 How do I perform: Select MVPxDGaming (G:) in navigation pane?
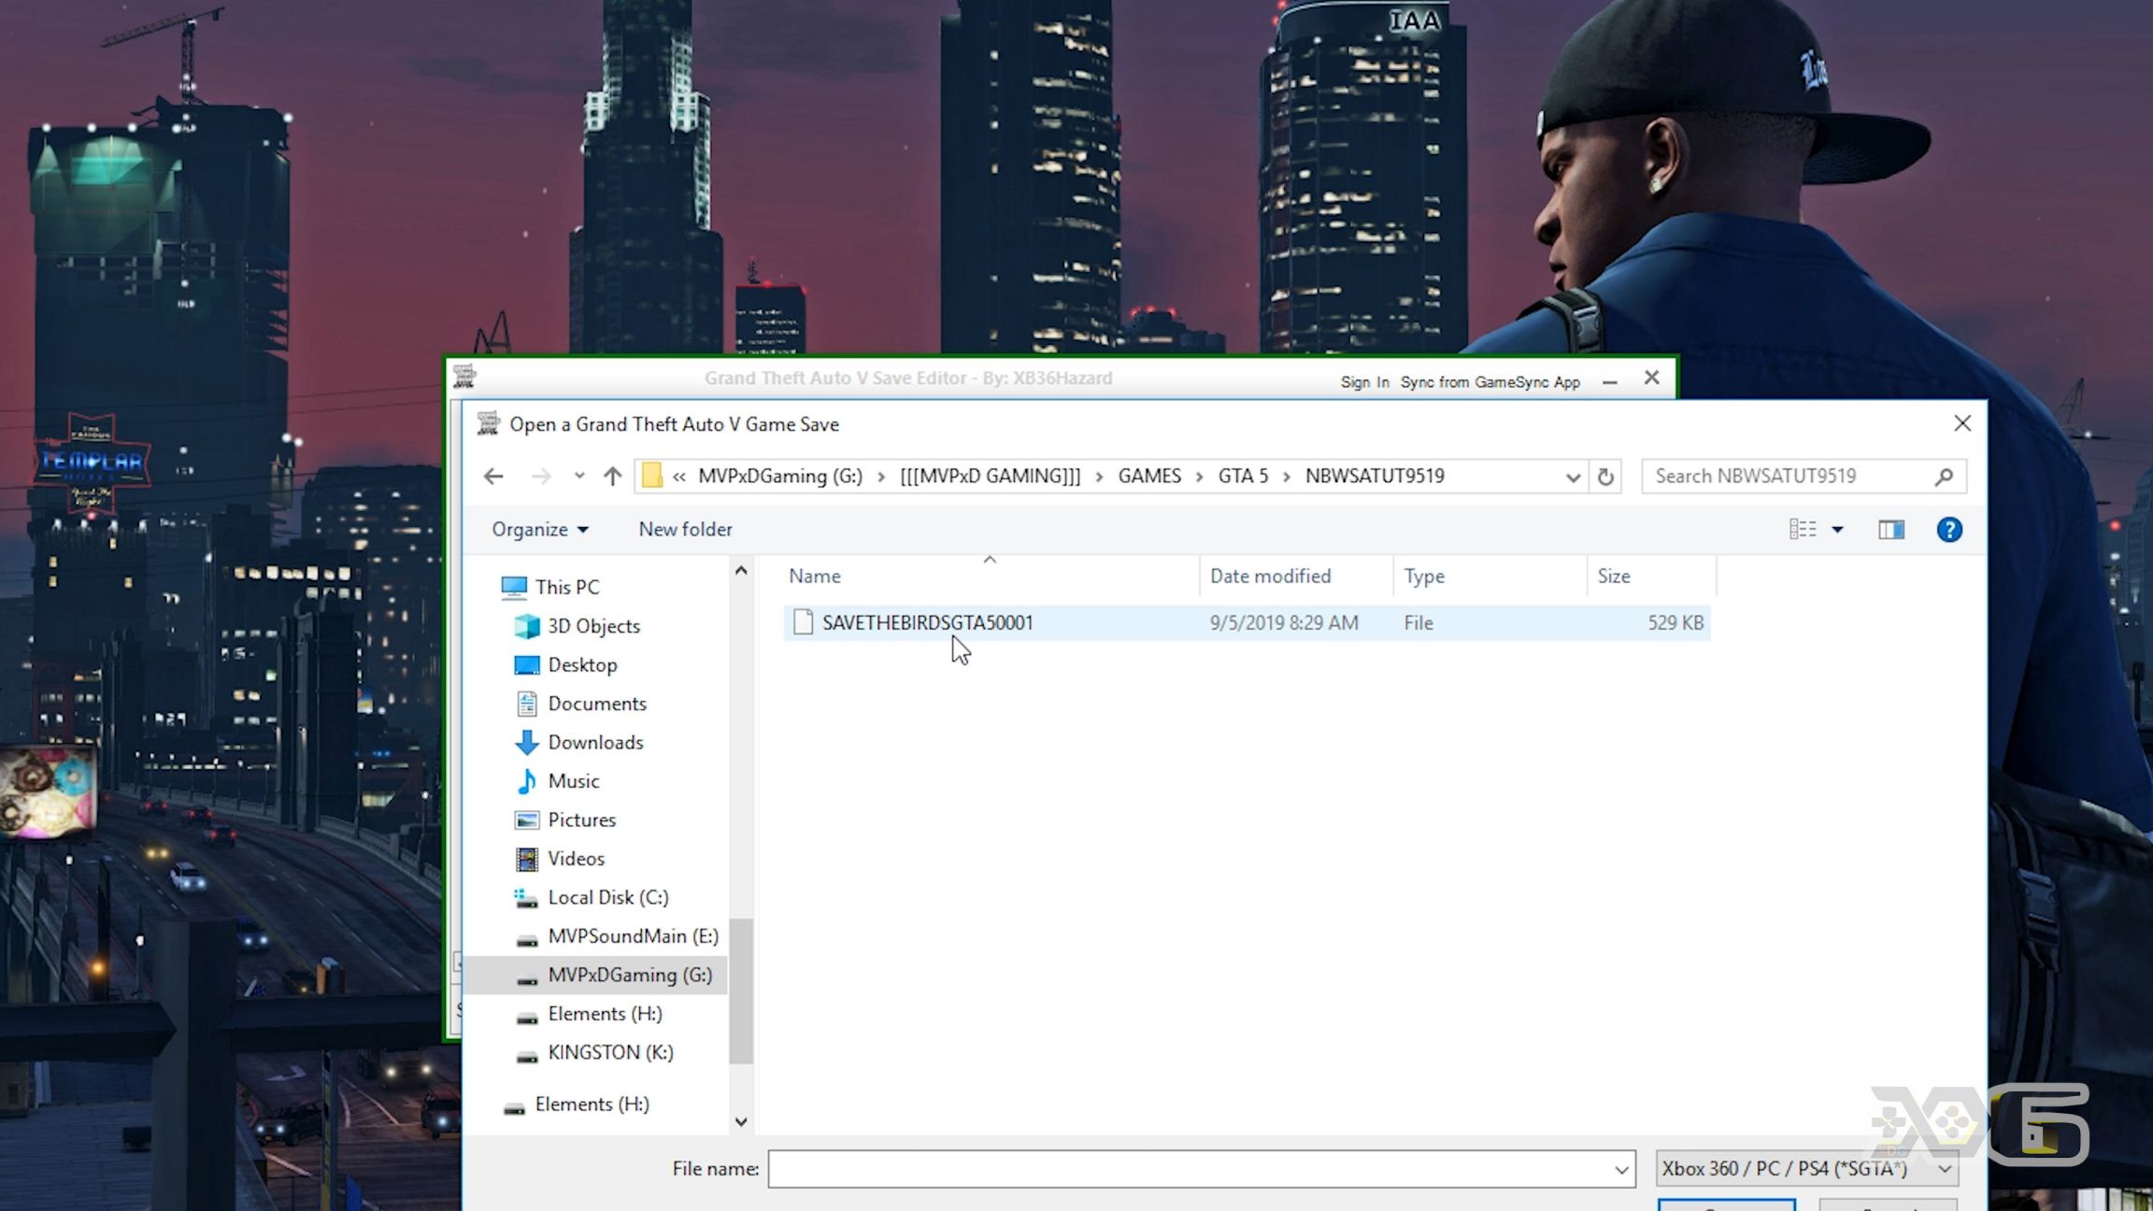point(630,975)
